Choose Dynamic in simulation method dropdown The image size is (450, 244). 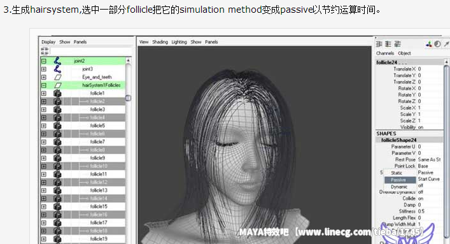(x=399, y=187)
